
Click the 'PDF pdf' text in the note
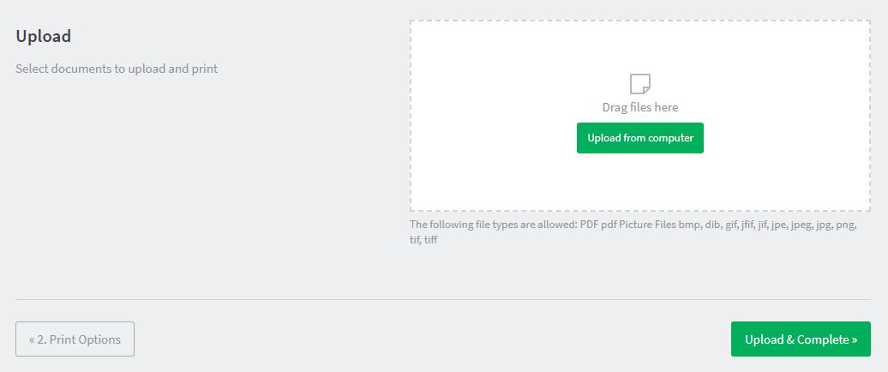click(597, 225)
